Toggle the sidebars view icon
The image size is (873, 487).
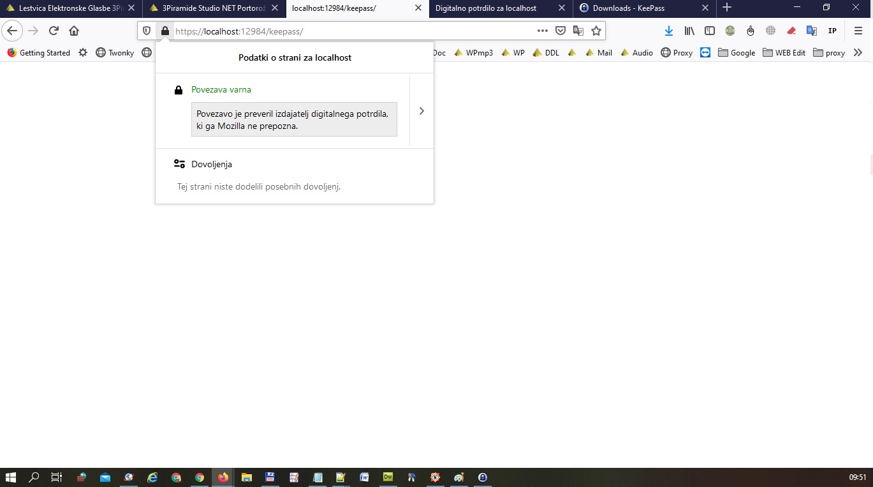pos(710,31)
